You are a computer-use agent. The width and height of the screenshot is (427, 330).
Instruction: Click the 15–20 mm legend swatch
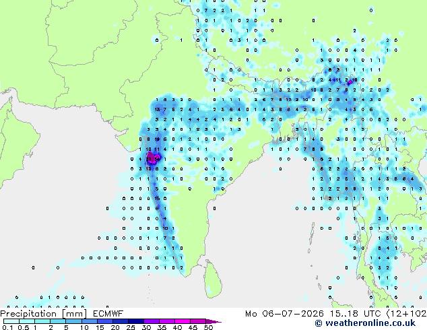click(x=104, y=321)
